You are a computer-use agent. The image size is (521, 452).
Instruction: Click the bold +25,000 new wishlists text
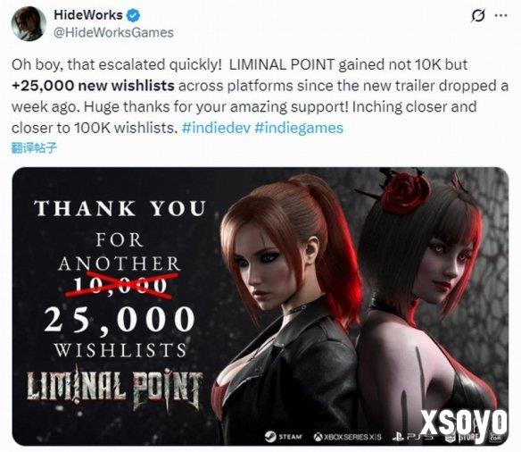tap(93, 86)
